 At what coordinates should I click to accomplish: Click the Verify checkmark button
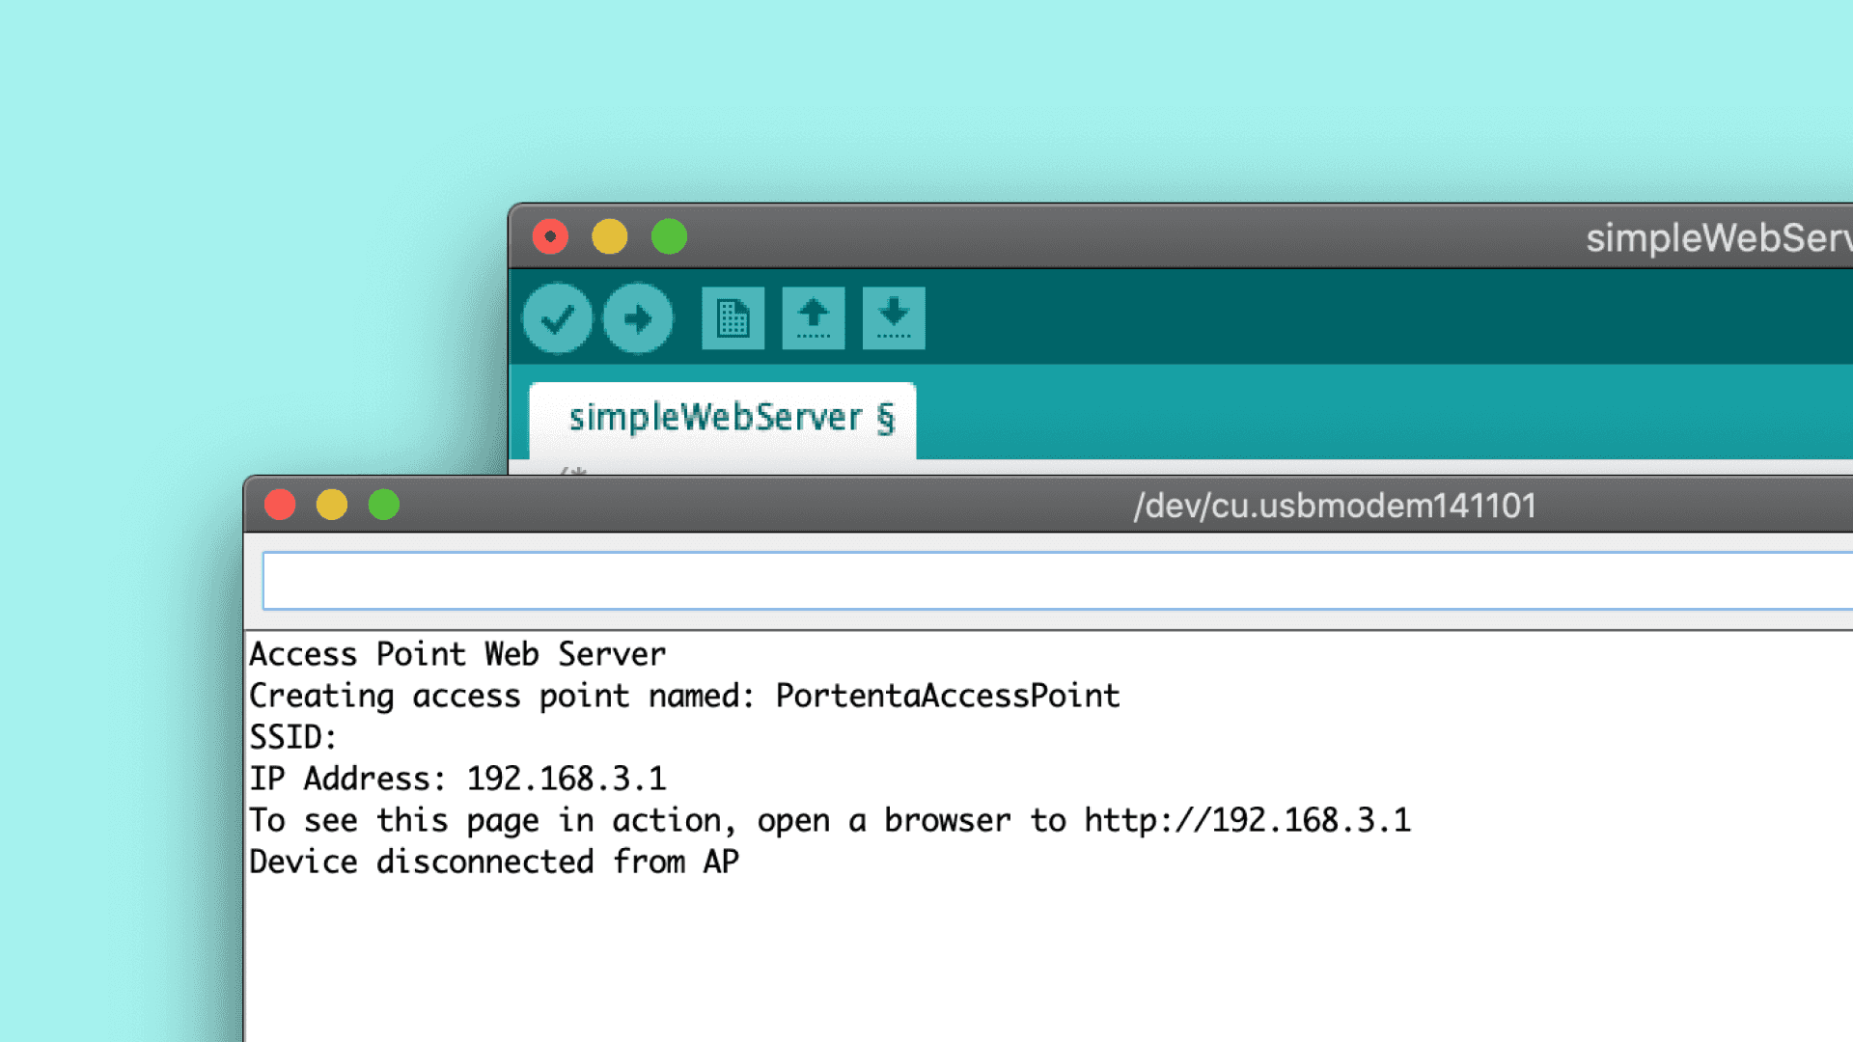click(x=557, y=318)
